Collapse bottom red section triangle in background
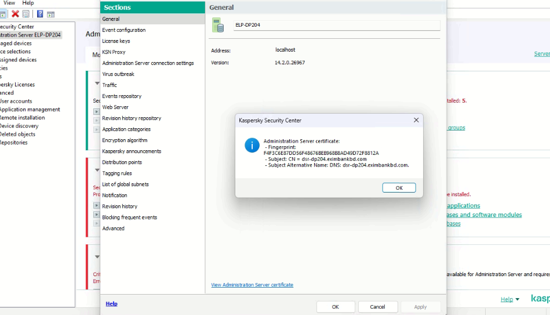550x315 pixels. (x=97, y=257)
